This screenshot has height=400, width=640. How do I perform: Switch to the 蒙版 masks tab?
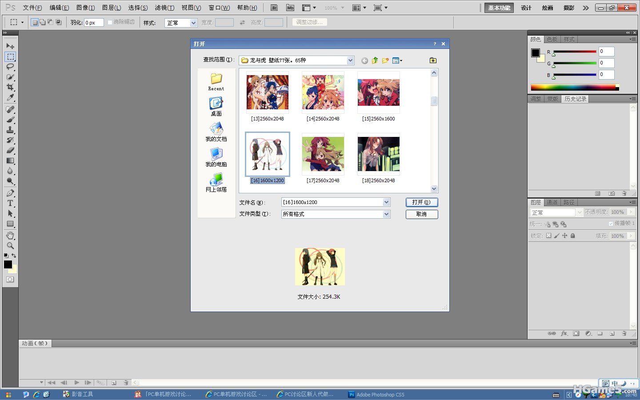click(x=552, y=99)
